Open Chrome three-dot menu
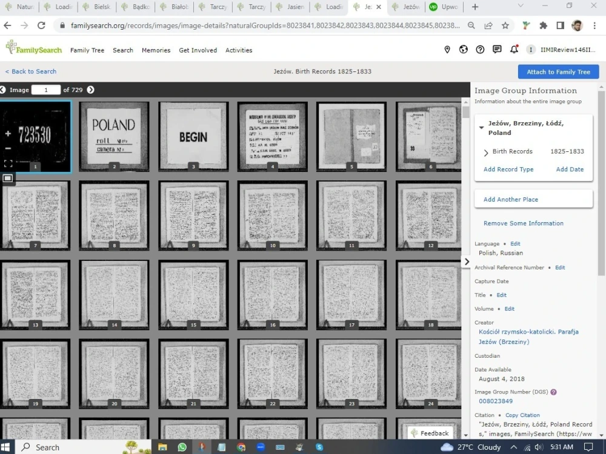 click(594, 25)
